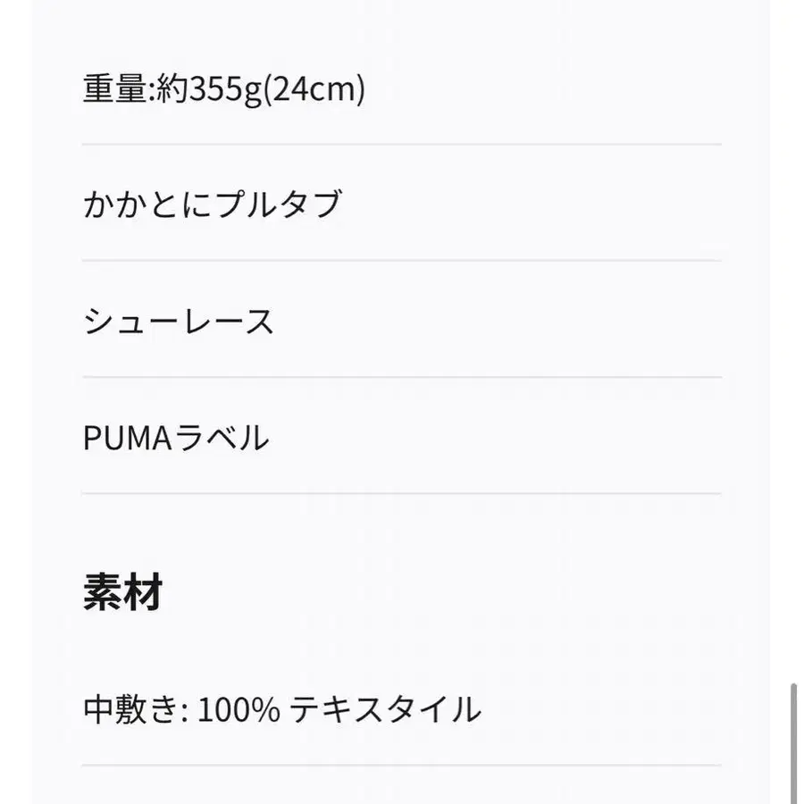Screen dimensions: 804x804
Task: Click the divider line under かかとにプルタブ
Action: [x=402, y=261]
